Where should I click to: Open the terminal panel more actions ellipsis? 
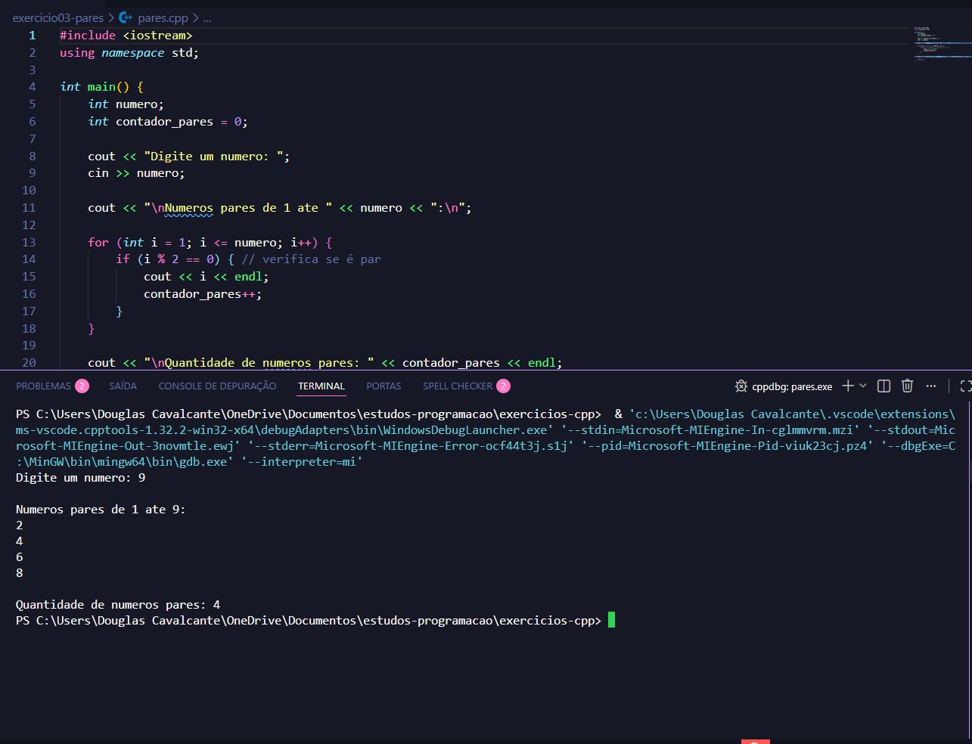point(931,386)
